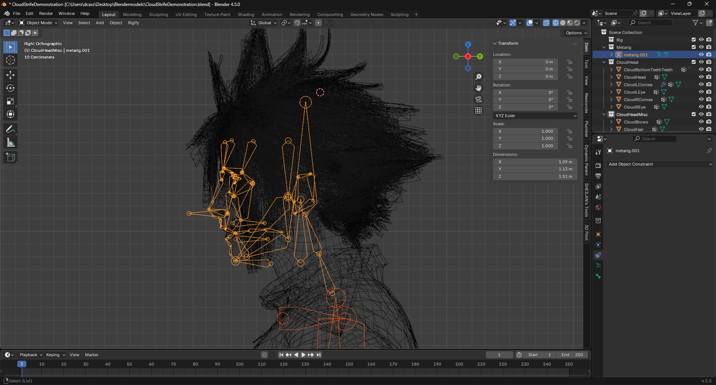Screen dimensions: 716x385
Task: Open the Global transform orientation dropdown
Action: pyautogui.click(x=264, y=23)
